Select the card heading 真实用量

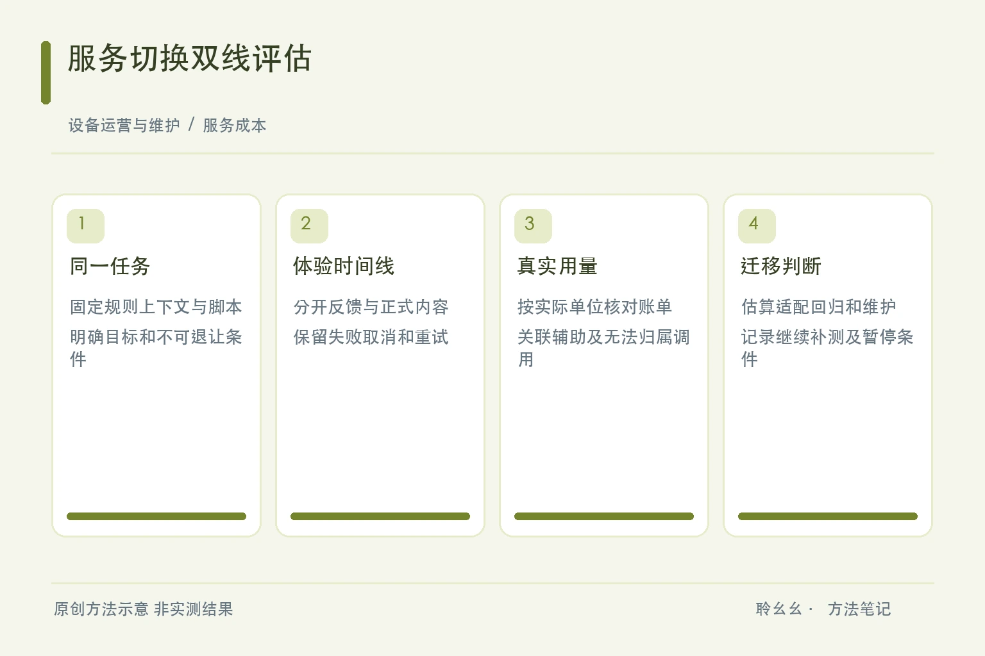557,266
